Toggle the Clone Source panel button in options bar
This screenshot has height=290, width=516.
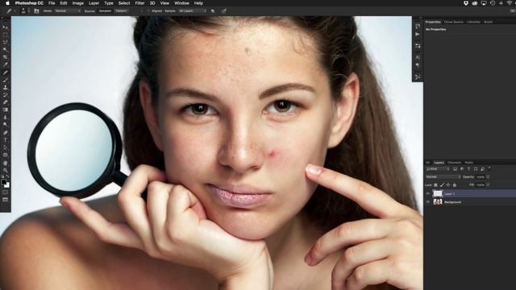(36, 10)
